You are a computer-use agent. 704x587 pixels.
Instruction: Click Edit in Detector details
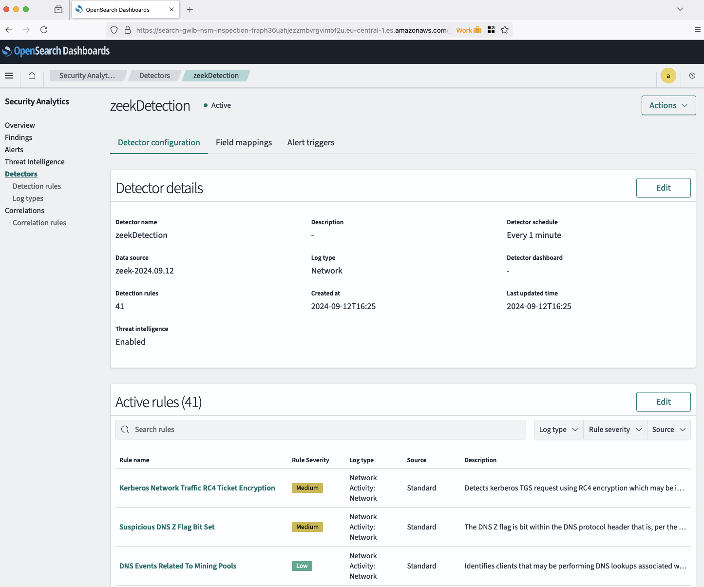tap(663, 188)
